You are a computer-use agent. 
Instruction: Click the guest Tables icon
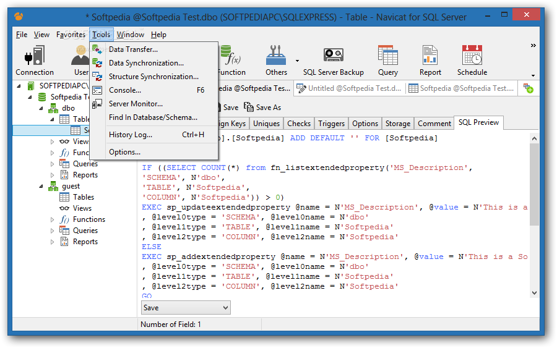coord(64,197)
